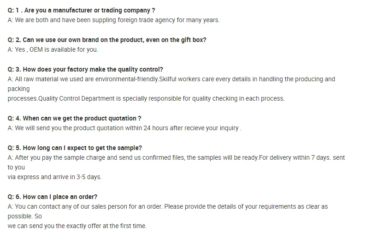Click "7 days" in the sample delivery answer
Screen dimensions: 389x235
pos(321,157)
